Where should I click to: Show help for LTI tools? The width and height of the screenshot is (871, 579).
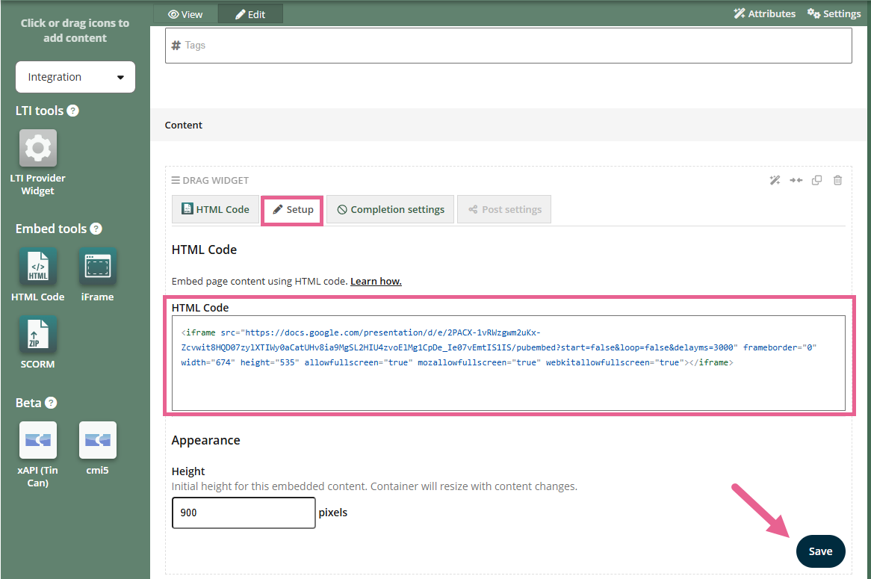click(x=72, y=111)
